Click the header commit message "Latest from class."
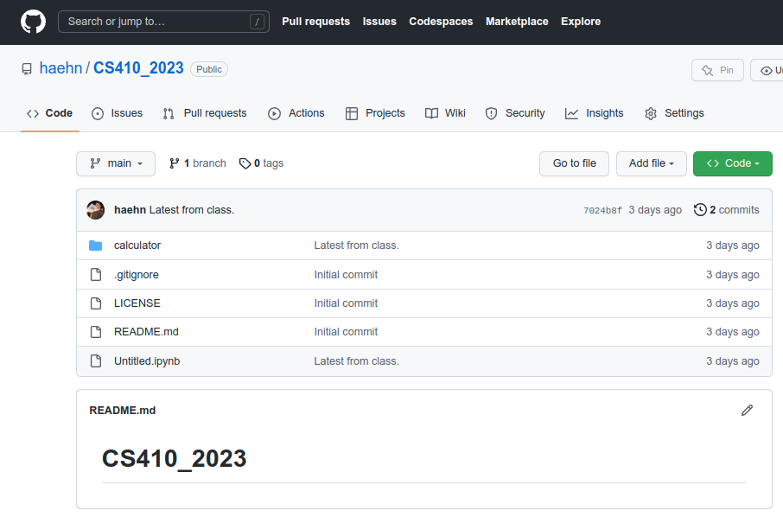 pyautogui.click(x=192, y=210)
